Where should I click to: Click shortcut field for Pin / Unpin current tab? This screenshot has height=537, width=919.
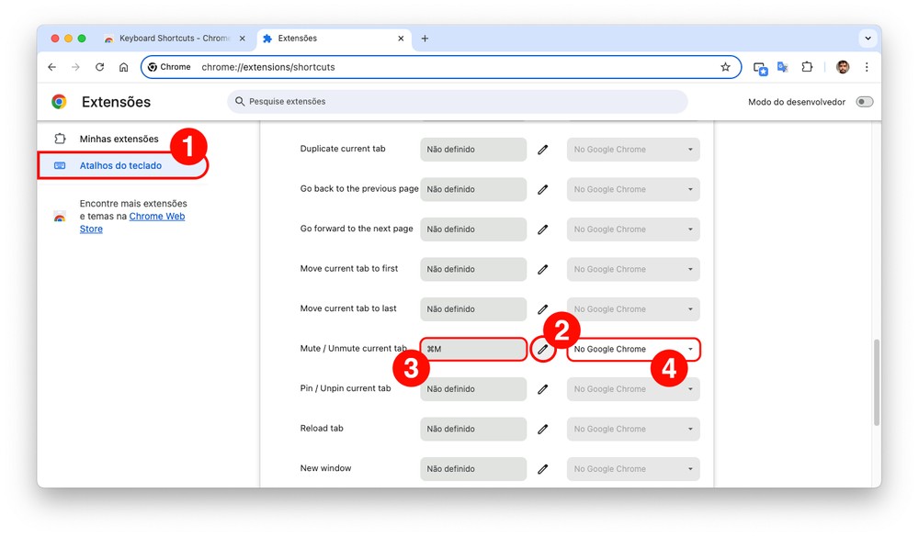click(473, 389)
